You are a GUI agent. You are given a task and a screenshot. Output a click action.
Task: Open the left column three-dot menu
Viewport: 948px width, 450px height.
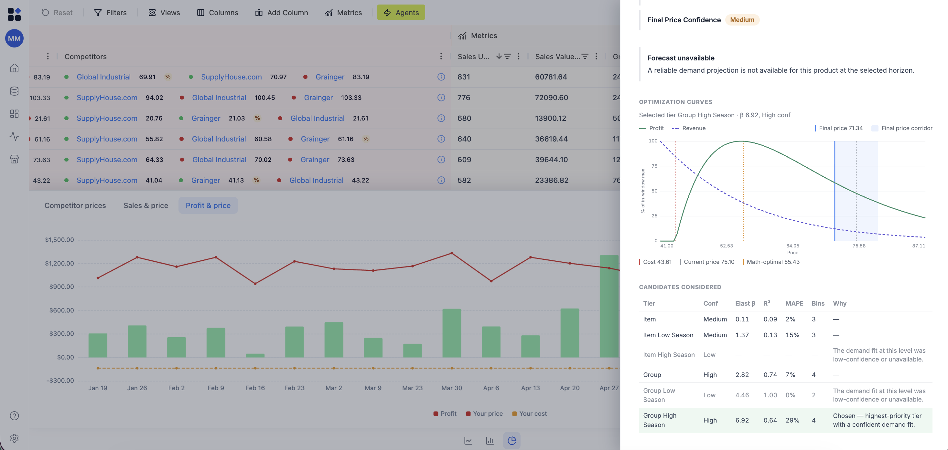pyautogui.click(x=48, y=56)
